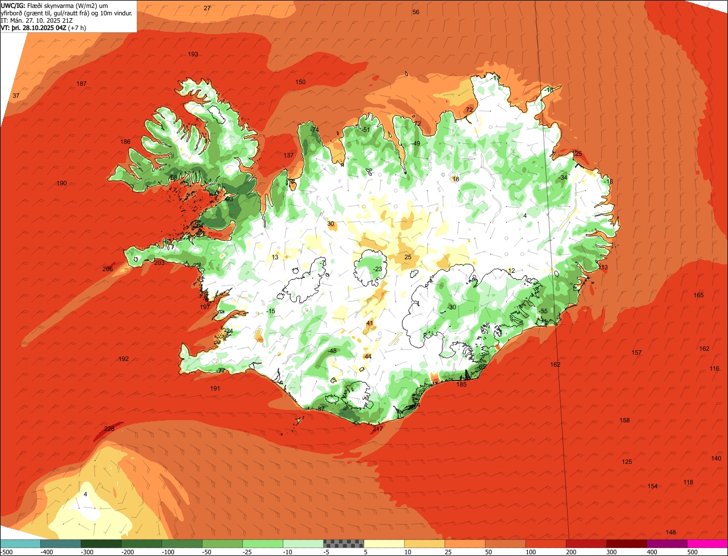Click the flux value 140 near right edge
This screenshot has height=556, width=728.
coord(716,458)
